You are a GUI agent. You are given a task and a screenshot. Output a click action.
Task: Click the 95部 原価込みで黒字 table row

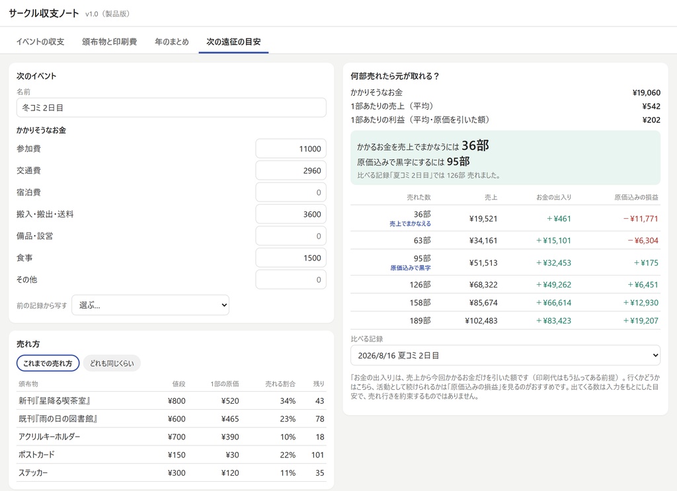pos(505,262)
